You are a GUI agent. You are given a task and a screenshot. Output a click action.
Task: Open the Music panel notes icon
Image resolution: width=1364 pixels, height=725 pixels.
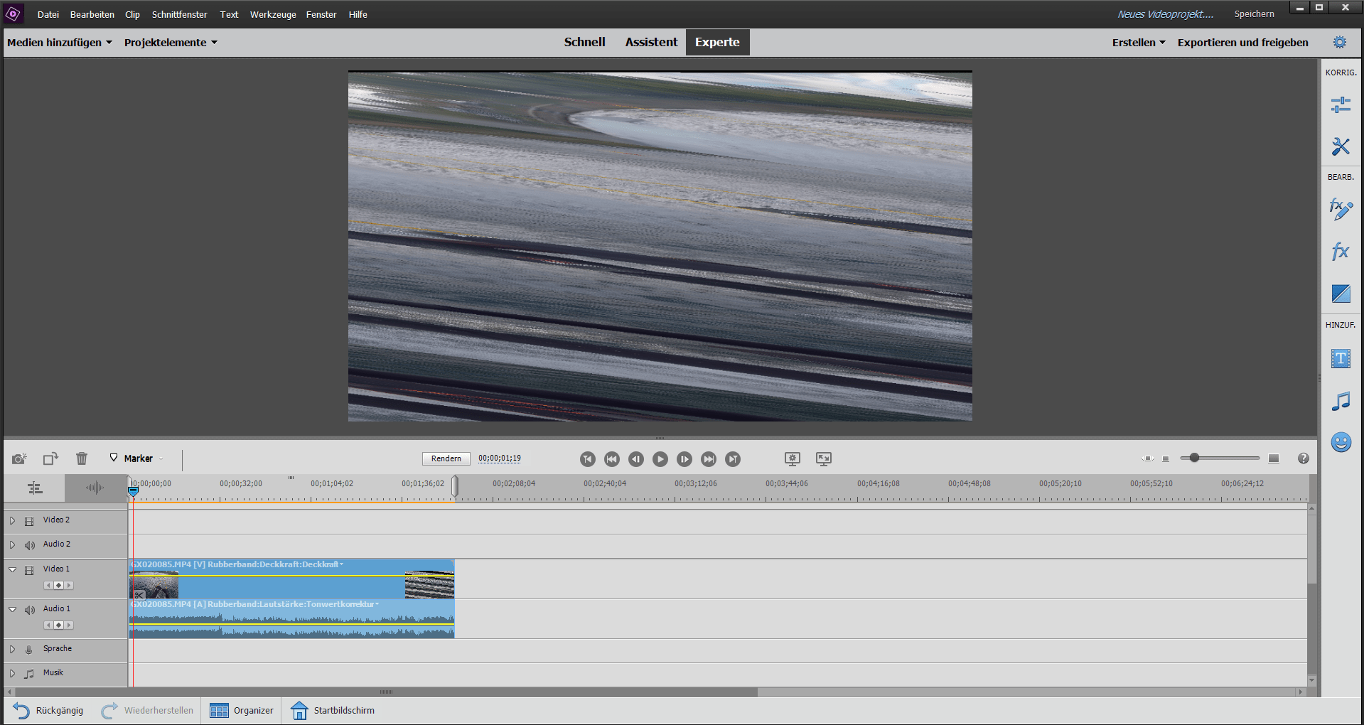point(1341,401)
